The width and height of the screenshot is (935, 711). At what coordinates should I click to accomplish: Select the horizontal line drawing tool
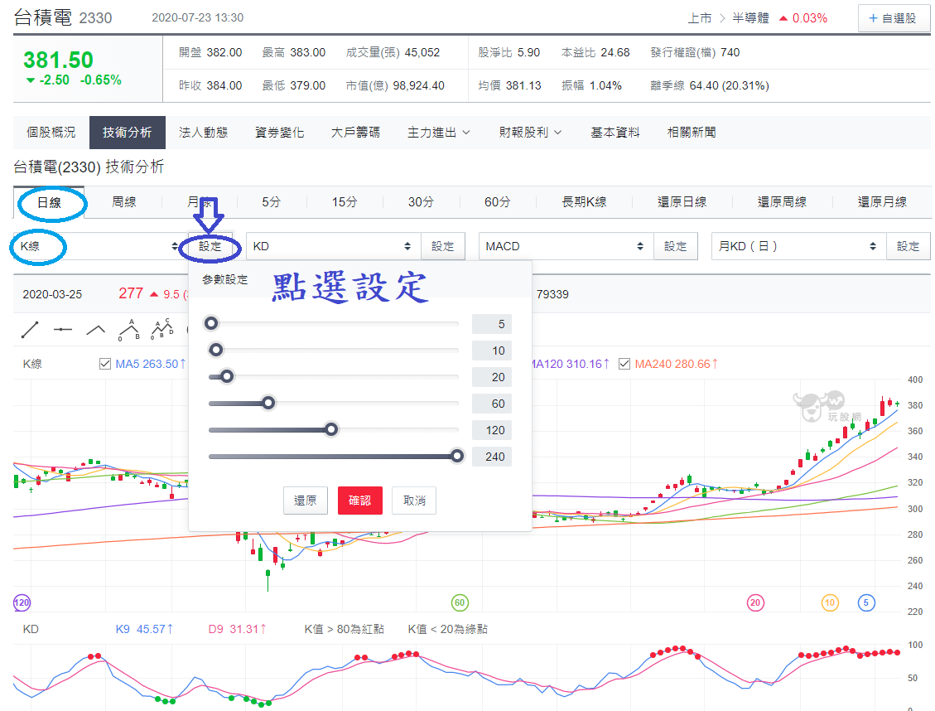63,330
